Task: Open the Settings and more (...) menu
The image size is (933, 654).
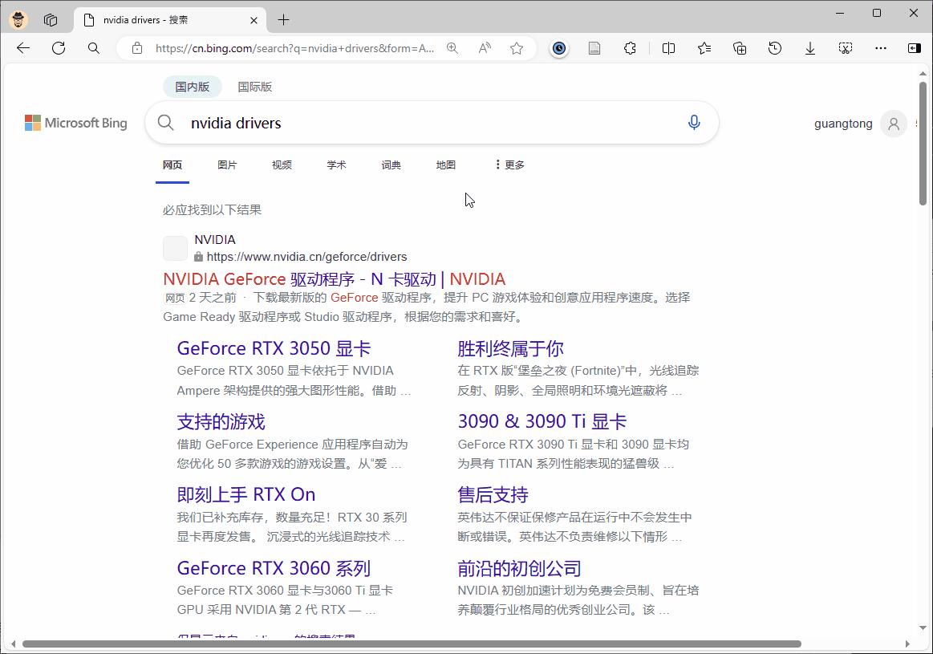Action: point(880,48)
